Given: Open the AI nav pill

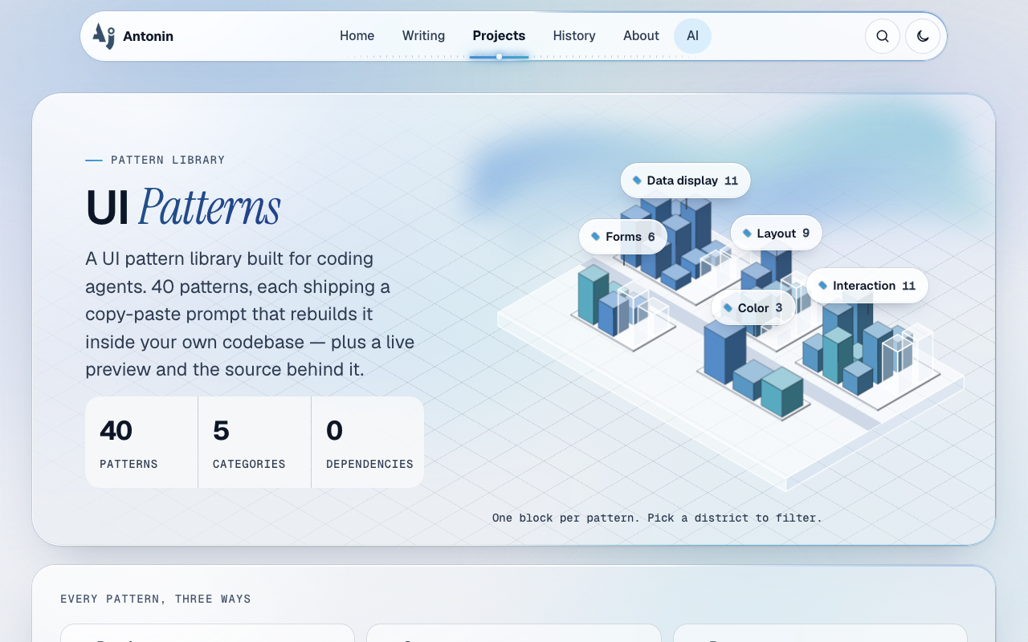Looking at the screenshot, I should point(692,36).
